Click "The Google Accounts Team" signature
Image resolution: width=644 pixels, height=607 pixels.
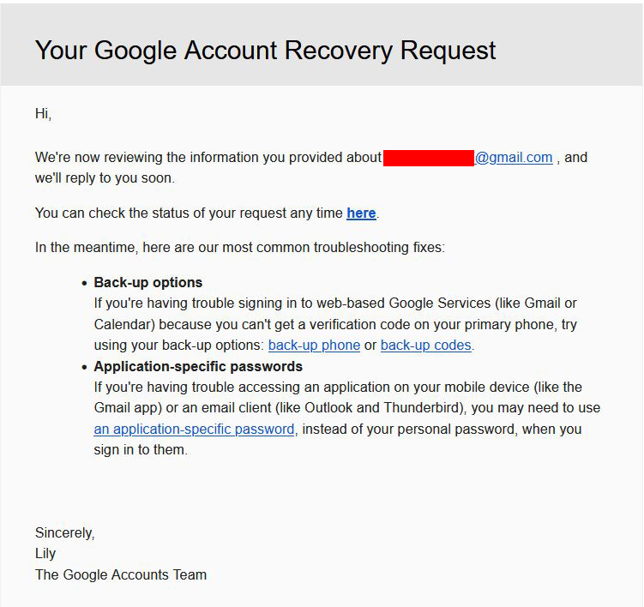coord(121,574)
